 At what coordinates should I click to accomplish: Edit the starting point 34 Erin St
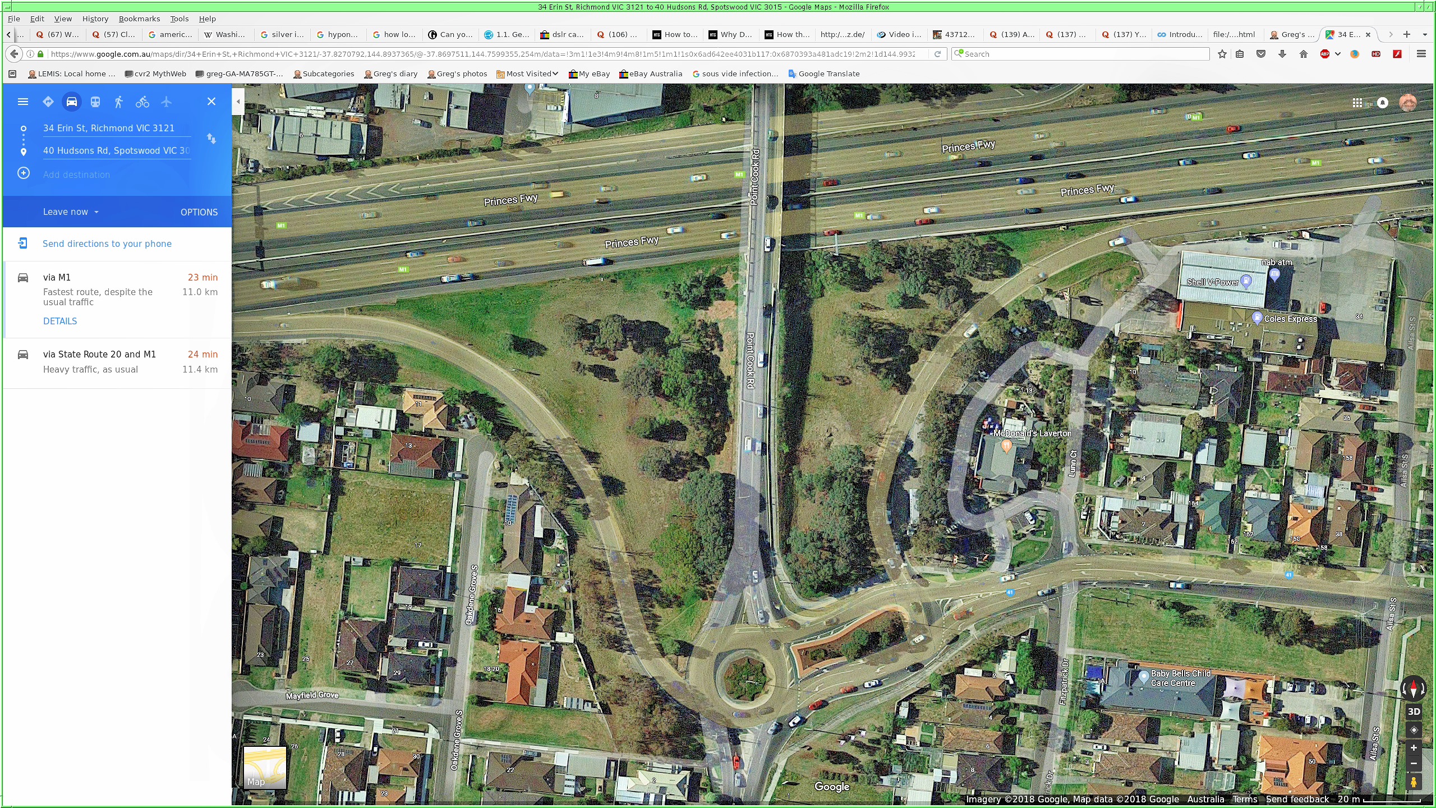(x=117, y=128)
